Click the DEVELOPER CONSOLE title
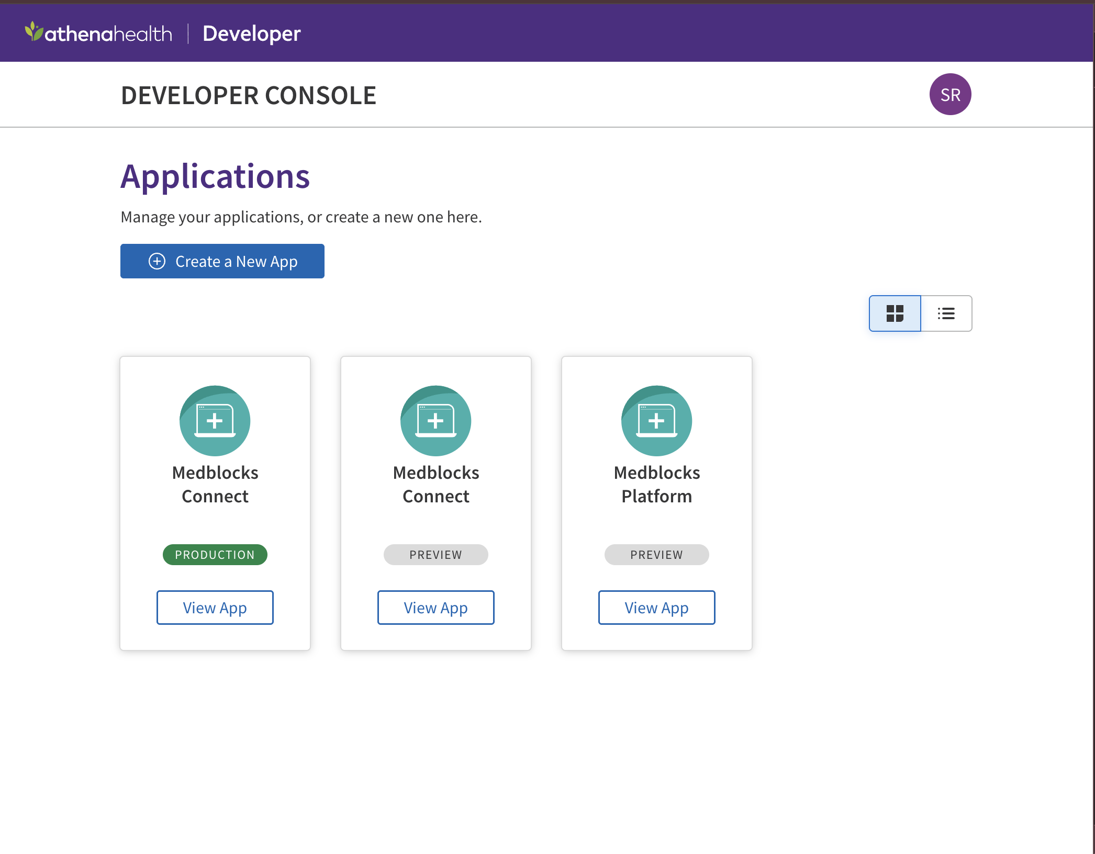Viewport: 1095px width, 854px height. [249, 95]
